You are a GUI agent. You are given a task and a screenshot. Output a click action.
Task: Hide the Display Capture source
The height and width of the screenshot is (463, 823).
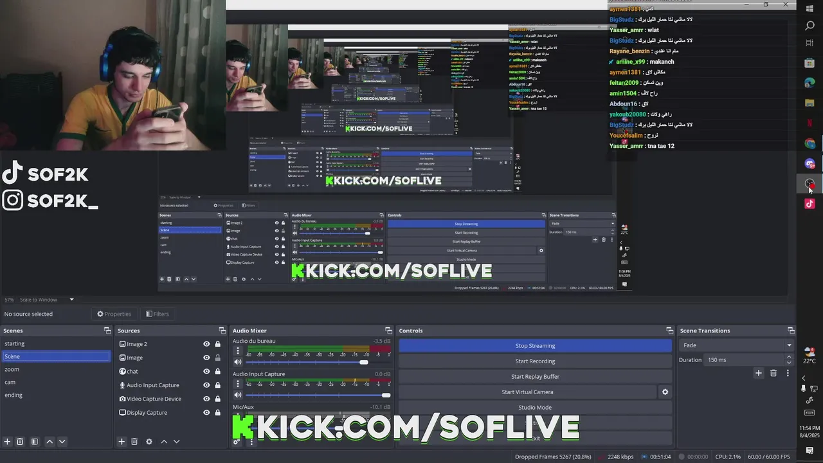pos(206,412)
